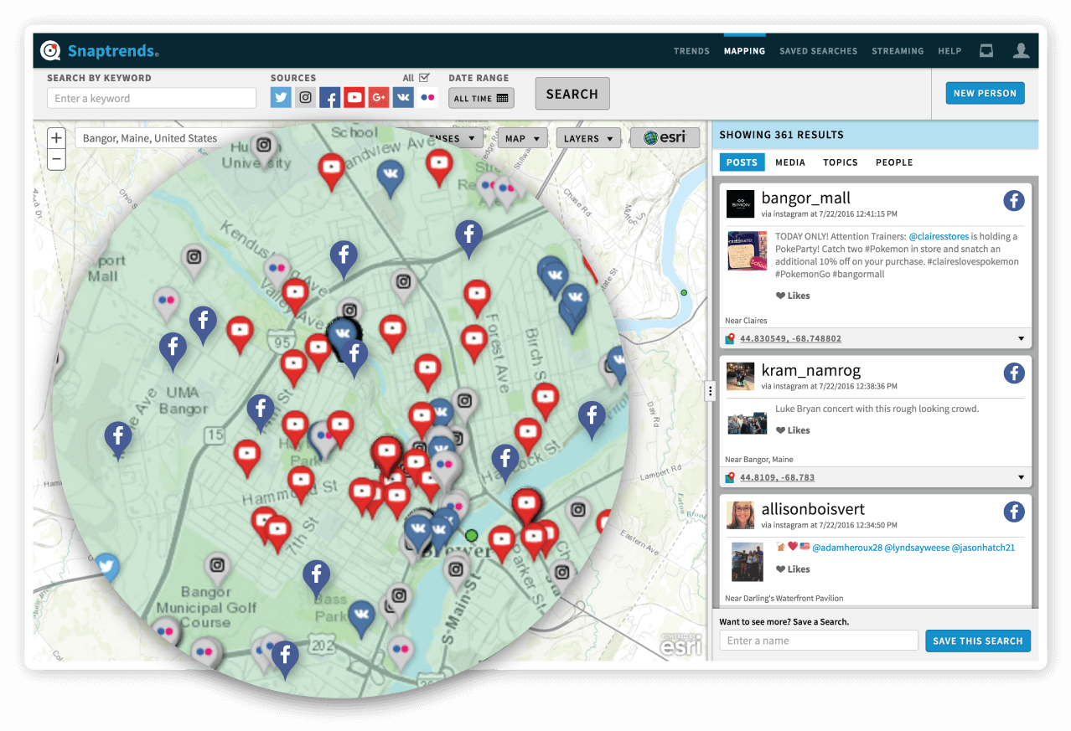The height and width of the screenshot is (731, 1071).
Task: Click allisonboisvert profile avatar
Action: pyautogui.click(x=740, y=515)
